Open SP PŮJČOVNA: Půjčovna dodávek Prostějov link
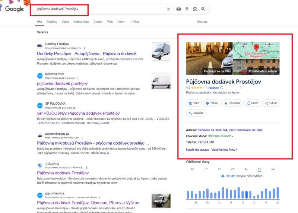The image size is (298, 213). click(x=78, y=113)
